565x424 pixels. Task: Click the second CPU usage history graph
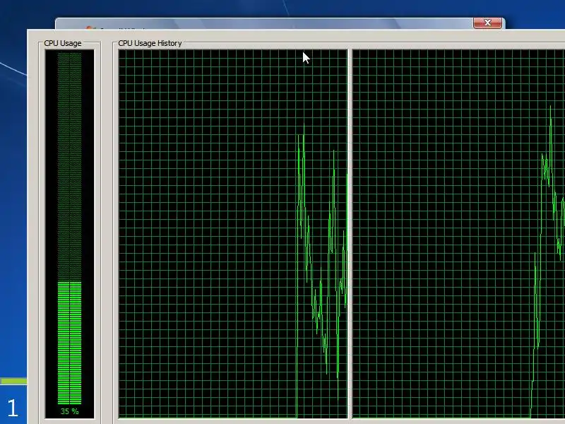(458, 234)
